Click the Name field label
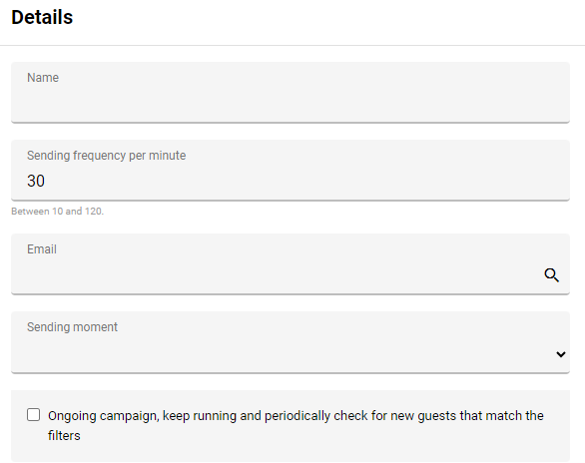The height and width of the screenshot is (463, 585). (43, 78)
